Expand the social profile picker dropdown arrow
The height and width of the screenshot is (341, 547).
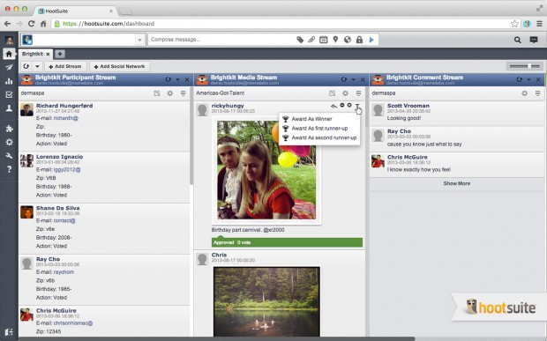click(x=139, y=40)
